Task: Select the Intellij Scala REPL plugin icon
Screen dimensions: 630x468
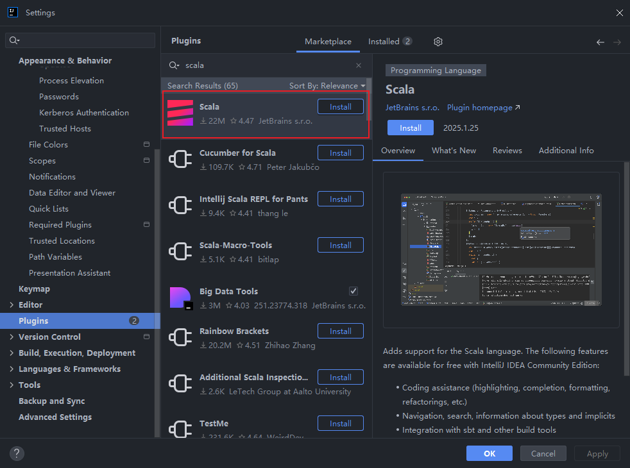Action: coord(180,205)
